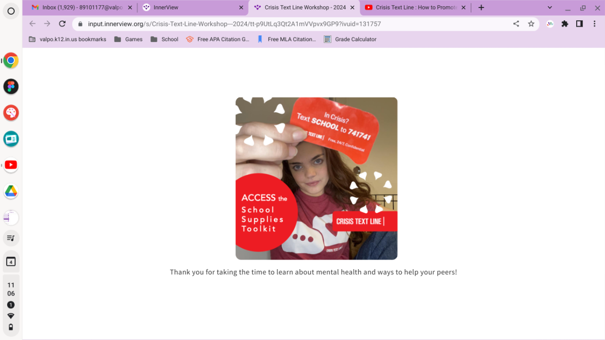Switch to the InnerView tab
This screenshot has width=605, height=340.
tap(193, 8)
